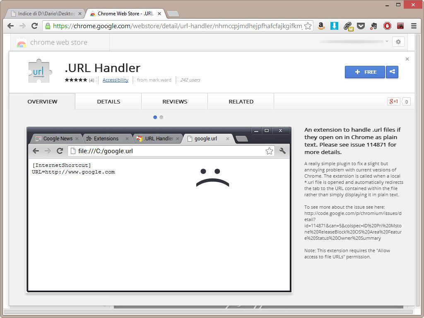Select the first screenshot carousel dot
The image size is (424, 318).
click(x=155, y=117)
